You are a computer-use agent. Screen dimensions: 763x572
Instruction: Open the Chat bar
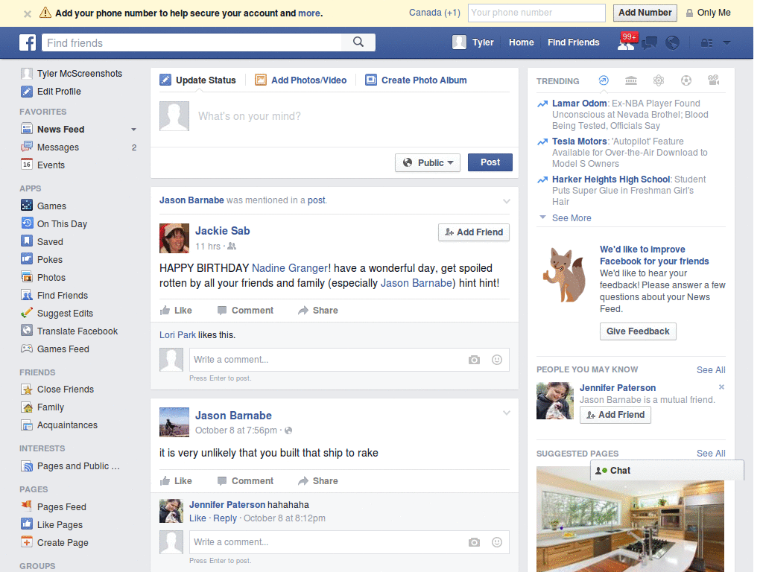coord(667,471)
